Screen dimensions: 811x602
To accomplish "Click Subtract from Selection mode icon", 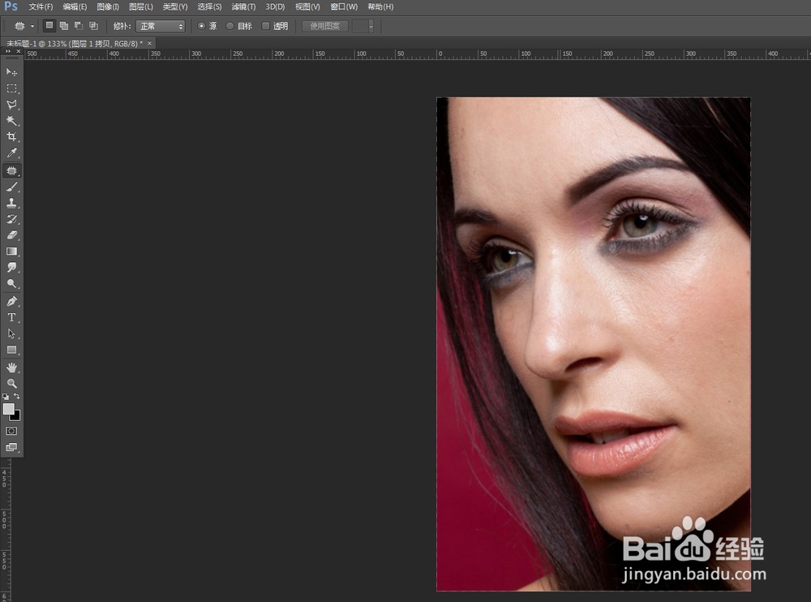I will [x=79, y=25].
